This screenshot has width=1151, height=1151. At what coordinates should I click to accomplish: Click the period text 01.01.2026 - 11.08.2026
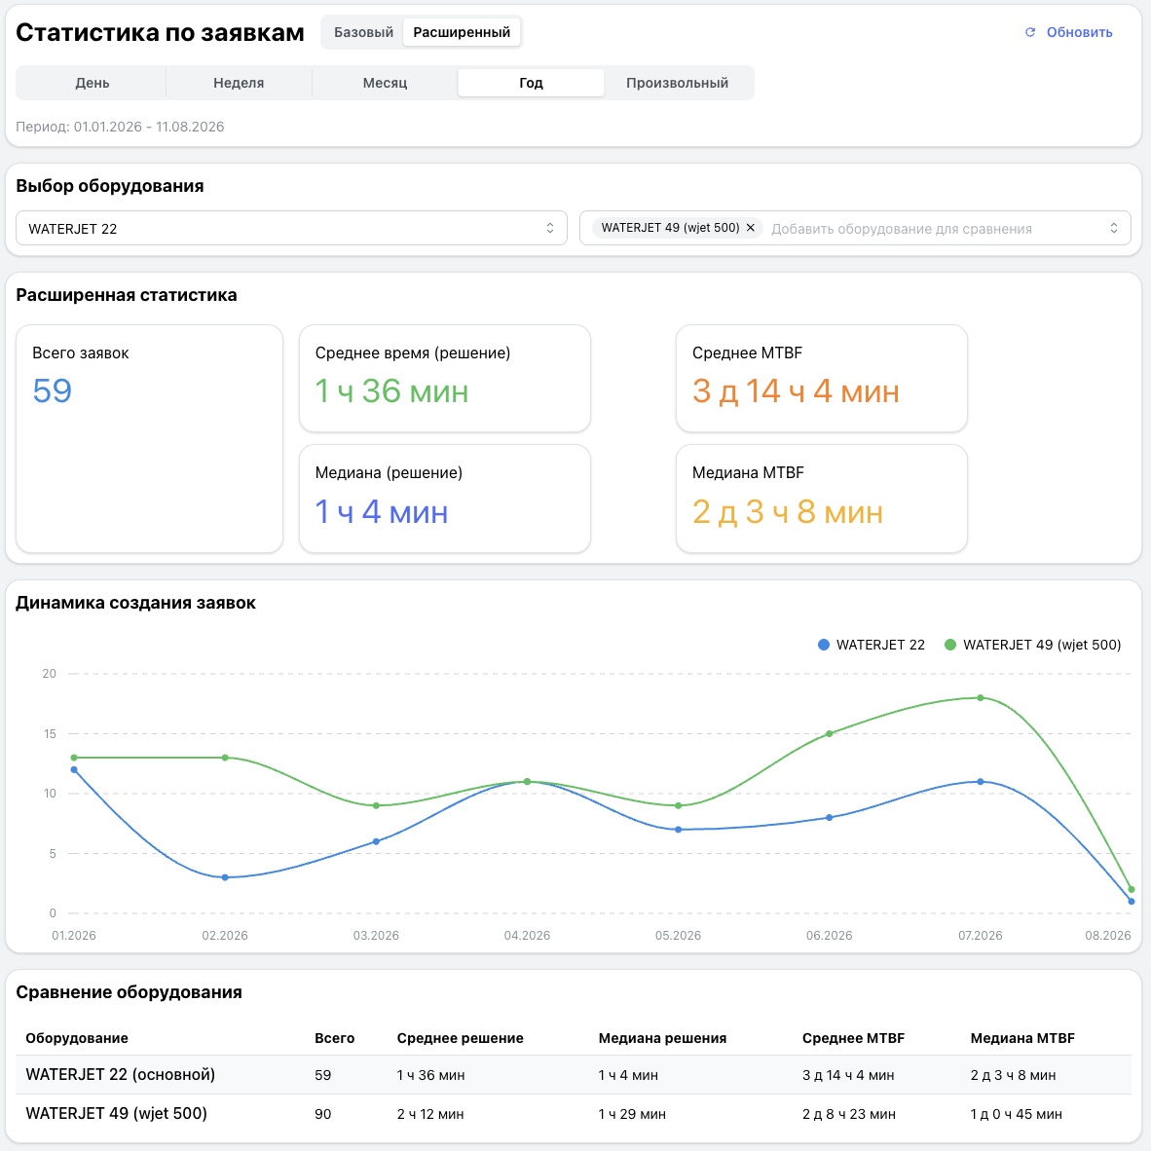pyautogui.click(x=148, y=127)
